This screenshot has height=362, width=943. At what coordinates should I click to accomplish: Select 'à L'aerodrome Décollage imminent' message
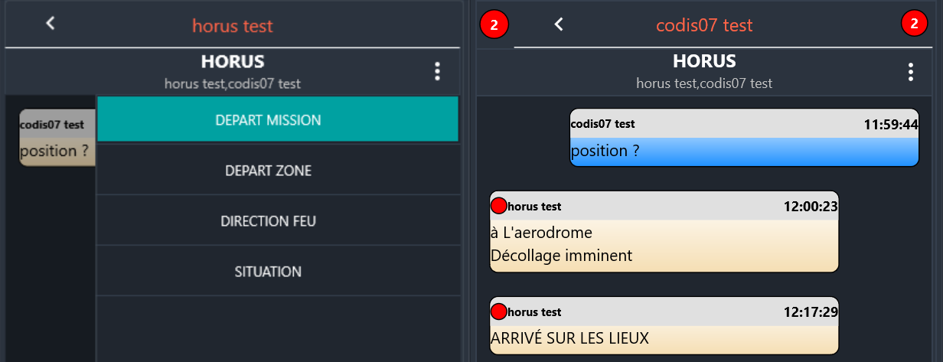click(664, 244)
